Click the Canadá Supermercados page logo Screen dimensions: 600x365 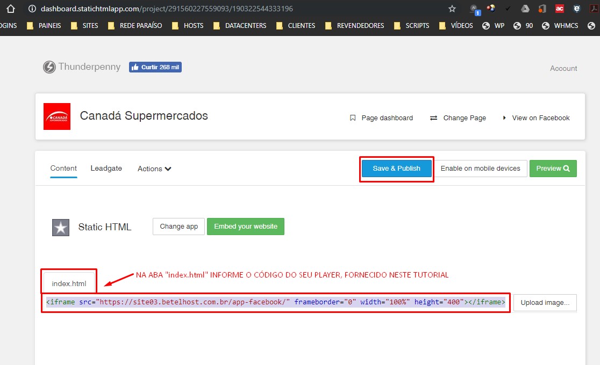(x=57, y=116)
